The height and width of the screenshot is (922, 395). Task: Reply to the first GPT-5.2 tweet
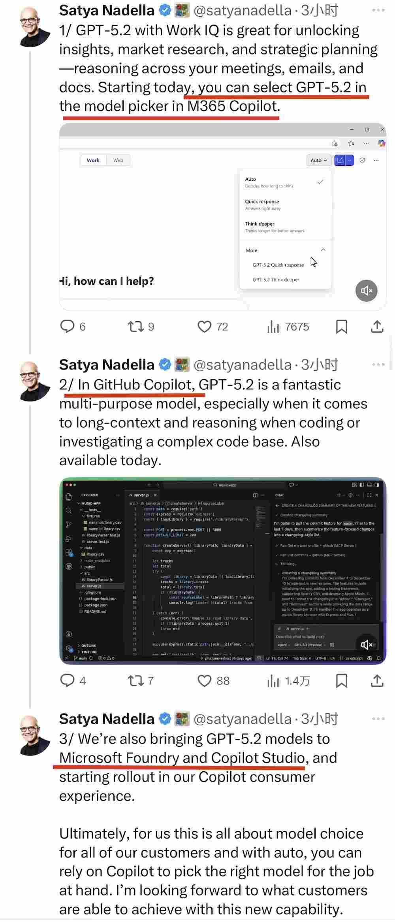[x=67, y=327]
